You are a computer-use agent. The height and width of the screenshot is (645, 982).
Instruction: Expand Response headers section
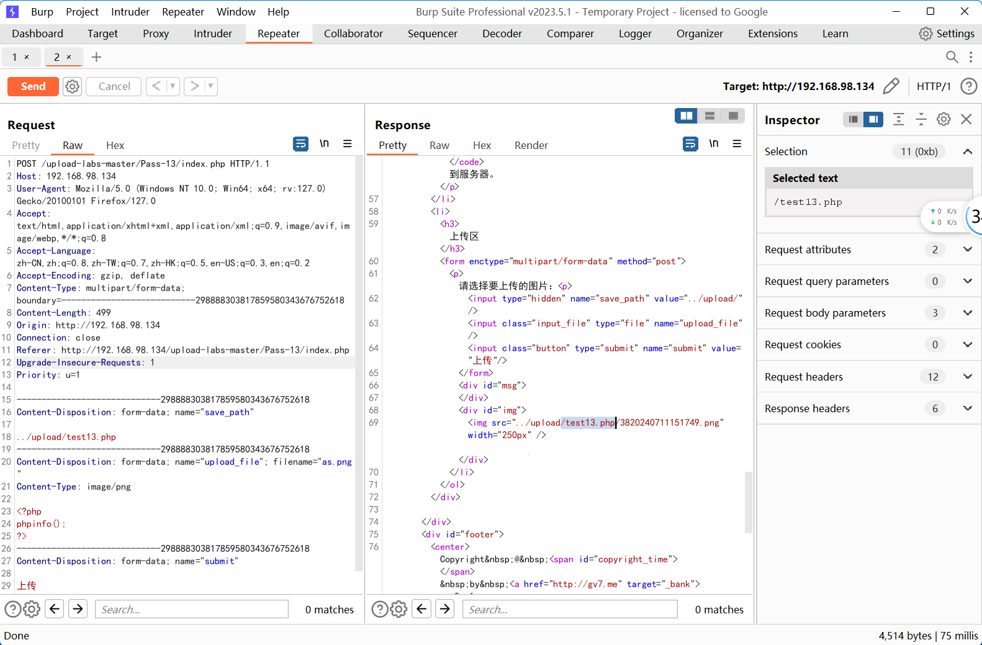968,408
